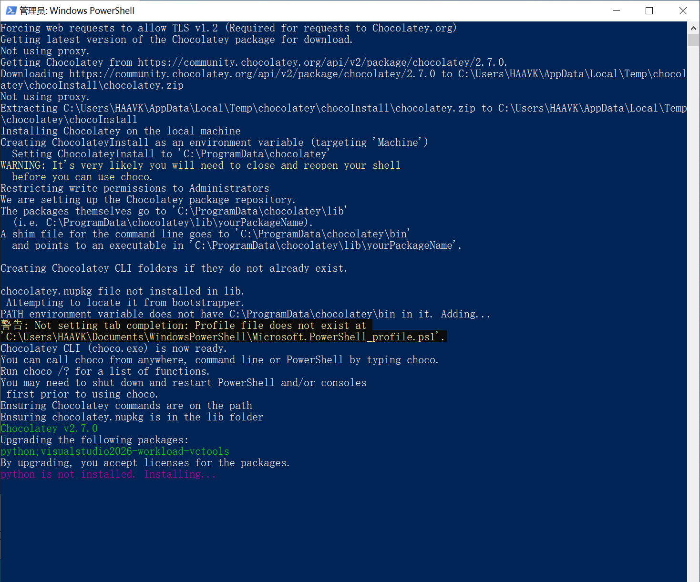Click the yellow 'WARNING:' text
This screenshot has width=700, height=582.
point(23,165)
